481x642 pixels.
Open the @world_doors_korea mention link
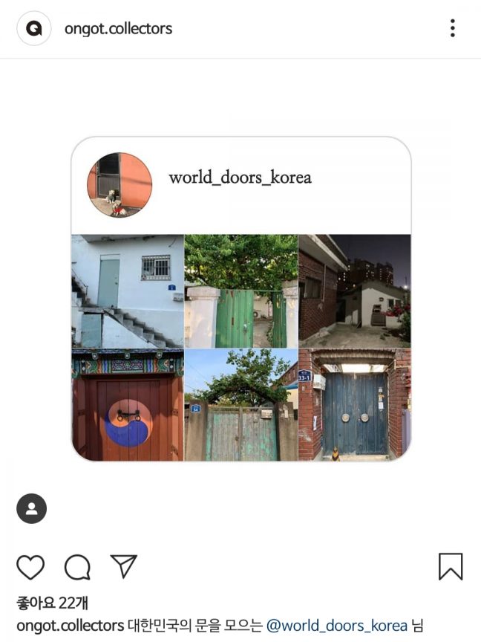click(x=336, y=626)
